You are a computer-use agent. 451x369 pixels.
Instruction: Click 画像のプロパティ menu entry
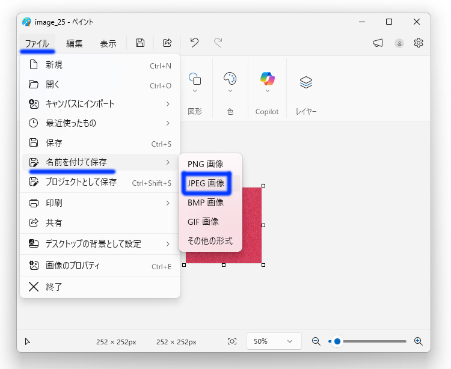click(x=100, y=266)
